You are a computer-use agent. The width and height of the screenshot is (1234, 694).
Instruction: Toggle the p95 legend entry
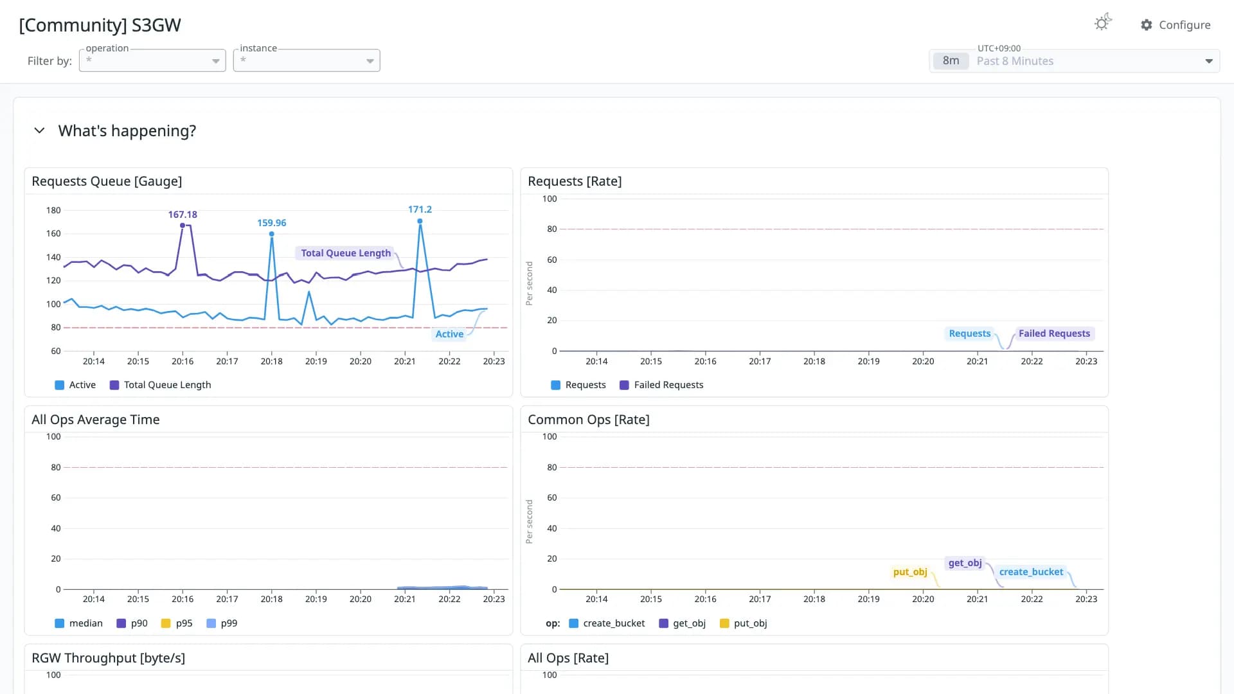point(177,623)
